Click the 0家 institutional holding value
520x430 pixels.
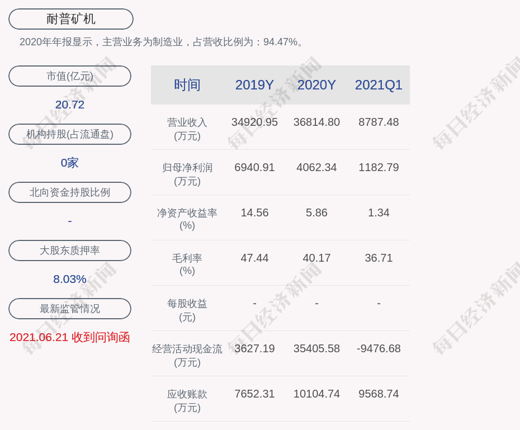70,163
